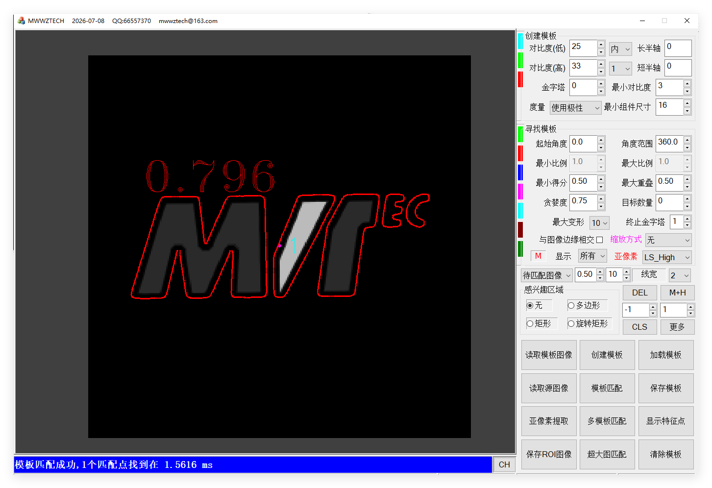Increase 最小得分 with up arrow
Image resolution: width=712 pixels, height=488 pixels.
[x=601, y=179]
